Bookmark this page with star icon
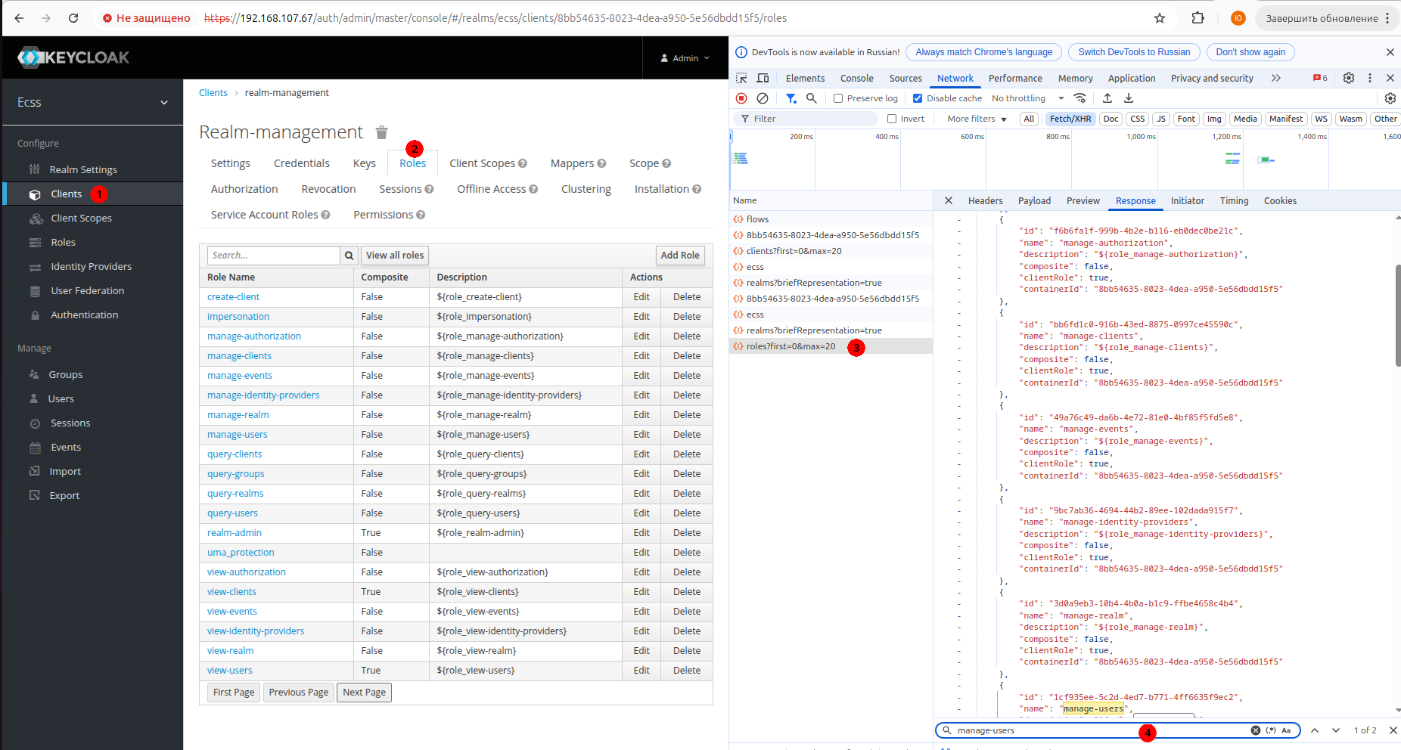The width and height of the screenshot is (1401, 750). click(1160, 18)
